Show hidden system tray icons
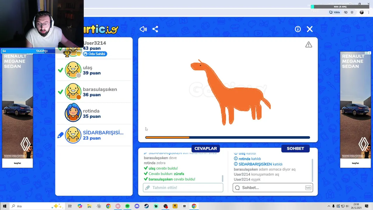The height and width of the screenshot is (210, 373). 329,206
